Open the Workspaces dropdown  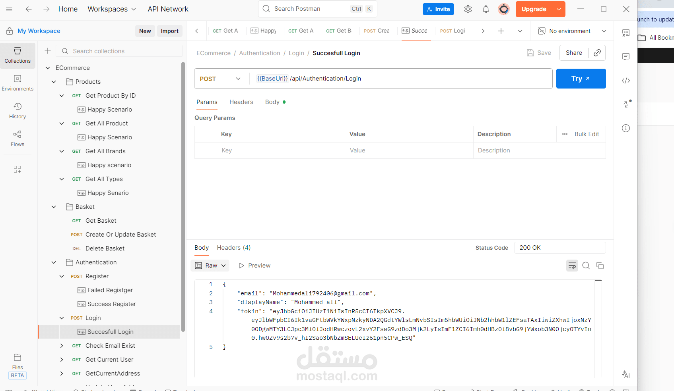click(112, 9)
